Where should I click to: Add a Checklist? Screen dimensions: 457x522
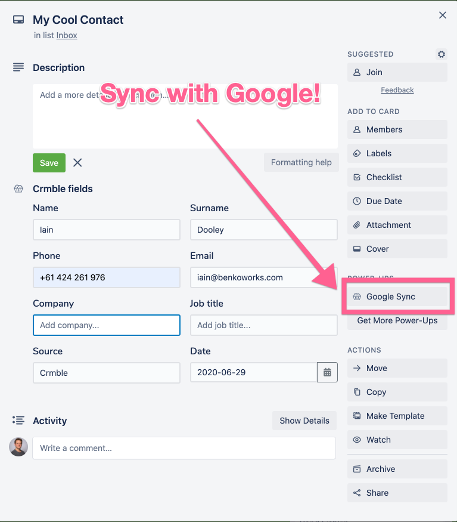(397, 177)
